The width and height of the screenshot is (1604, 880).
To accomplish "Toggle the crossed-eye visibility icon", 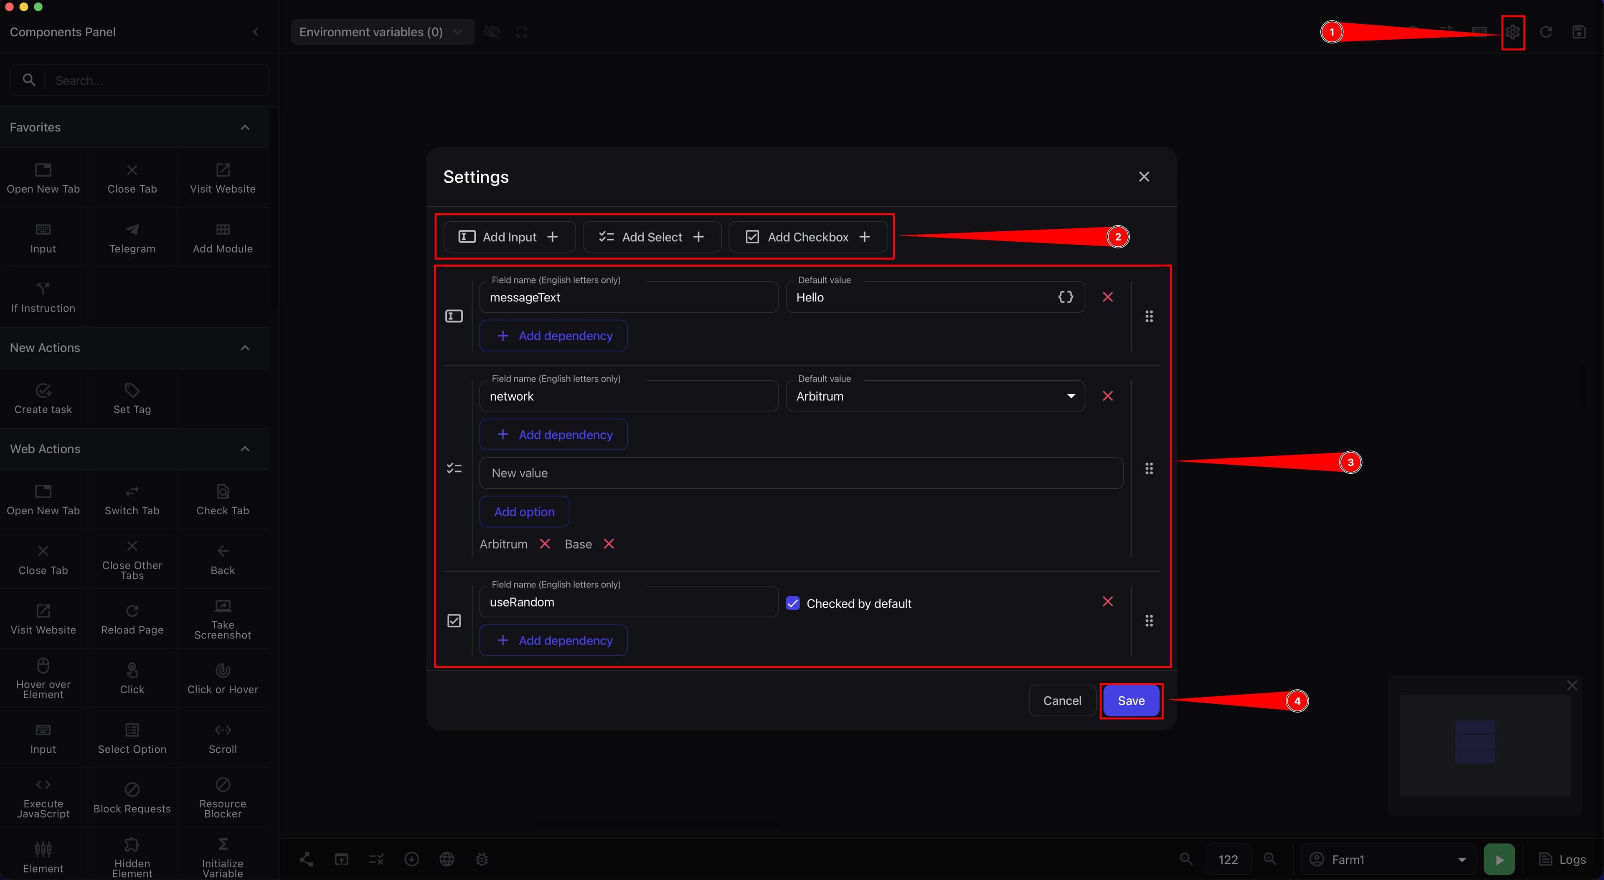I will tap(492, 32).
